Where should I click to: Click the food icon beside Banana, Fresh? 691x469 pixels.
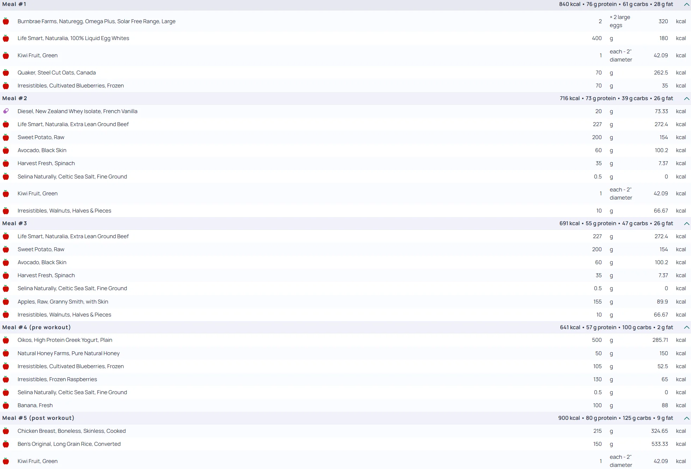tap(6, 405)
